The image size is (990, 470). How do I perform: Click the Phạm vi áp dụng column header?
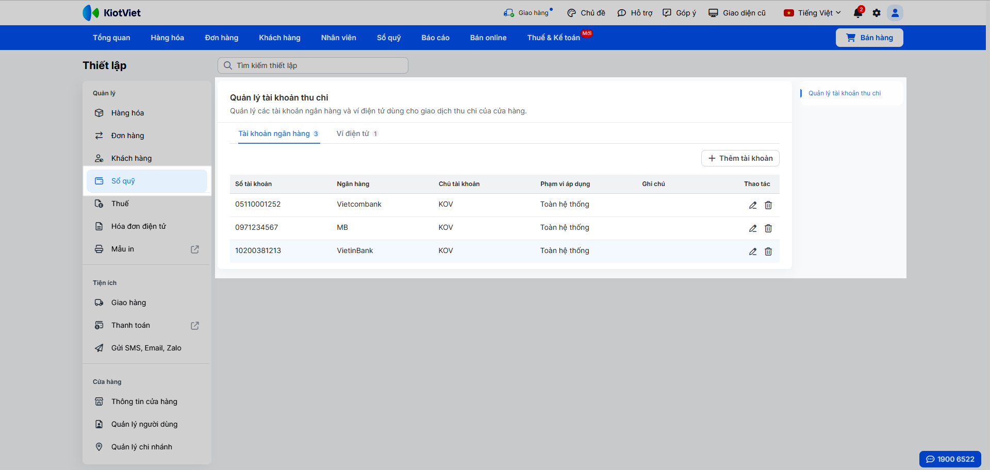[x=565, y=184]
